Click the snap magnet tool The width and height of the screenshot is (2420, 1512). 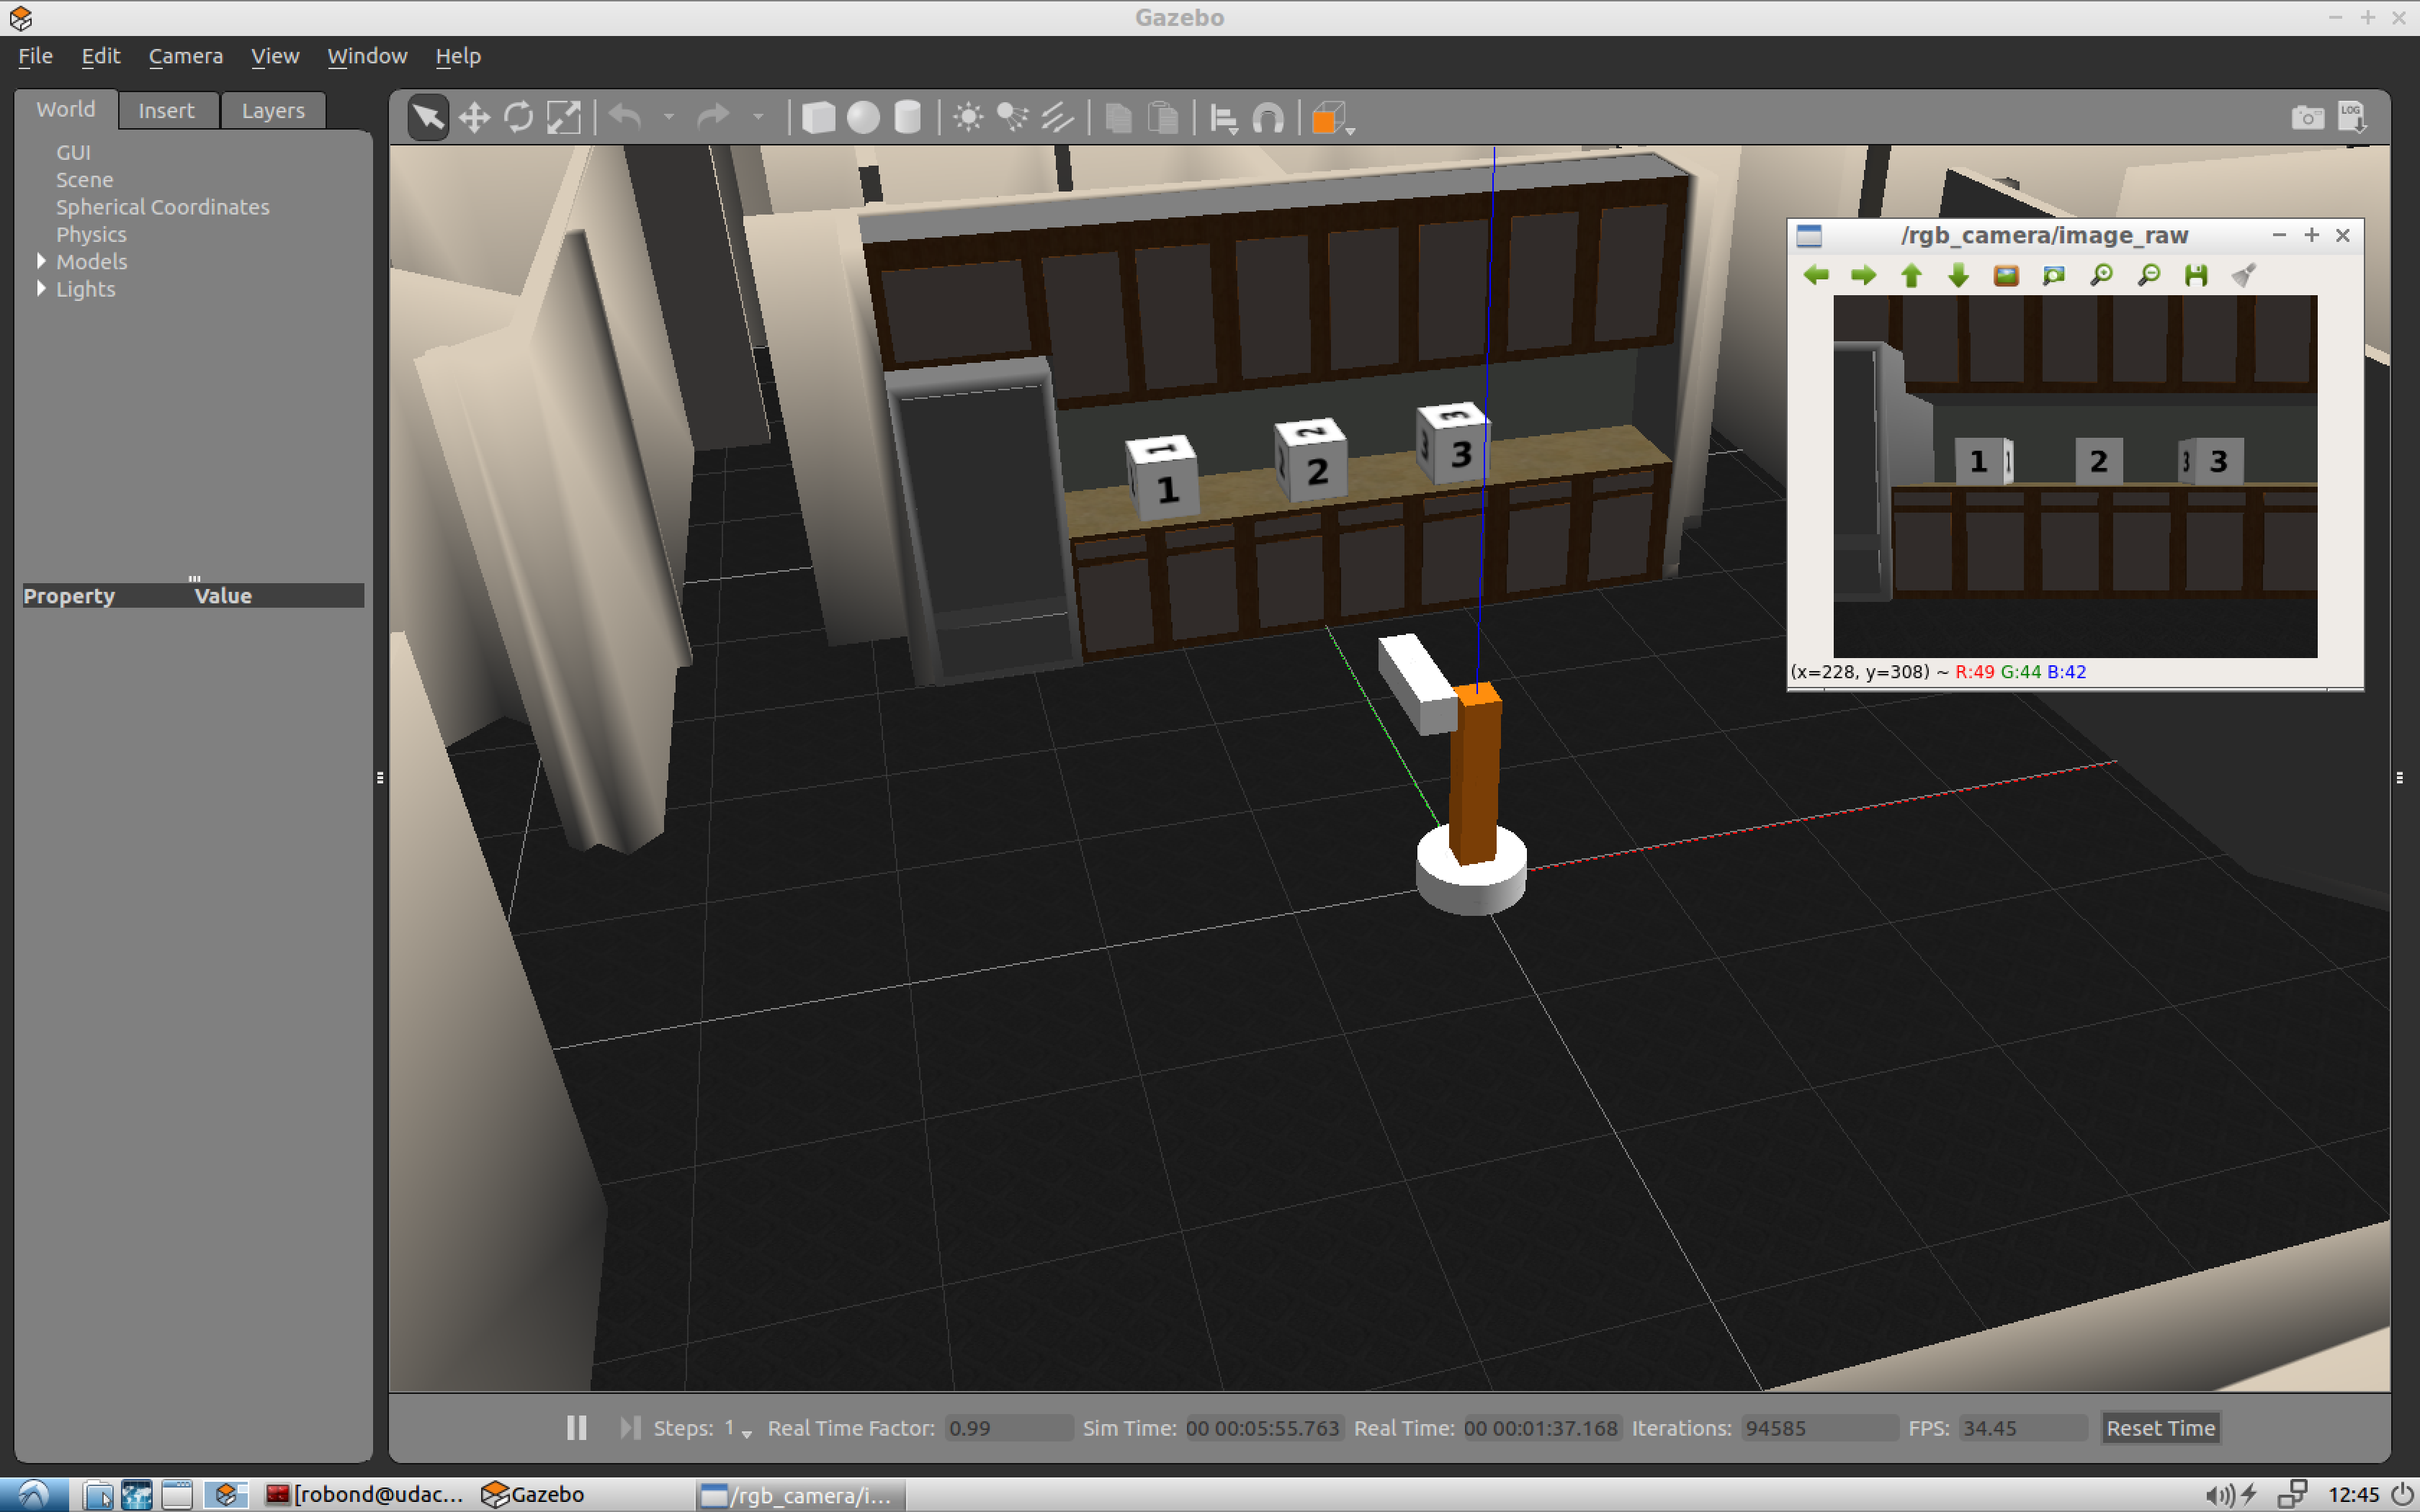click(x=1268, y=118)
